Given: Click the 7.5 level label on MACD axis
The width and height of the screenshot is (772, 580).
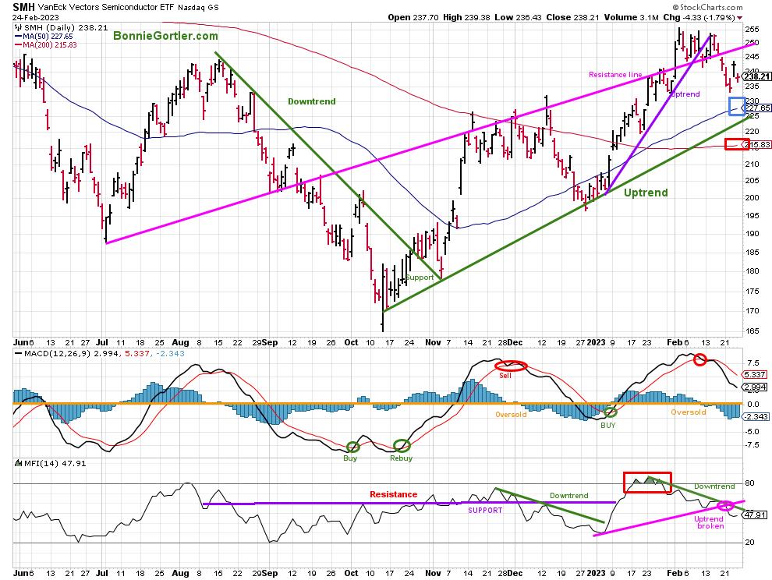Looking at the screenshot, I should tap(753, 362).
